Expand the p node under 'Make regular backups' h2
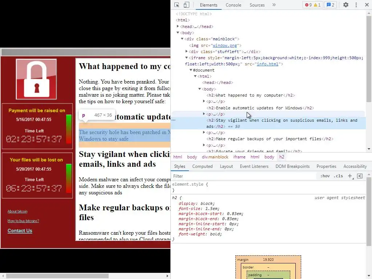Viewport: 372px width, 279px height. click(204, 145)
